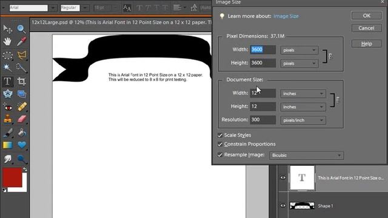This screenshot has width=388, height=218.
Task: Click the lightbulb tip icon
Action: point(222,16)
